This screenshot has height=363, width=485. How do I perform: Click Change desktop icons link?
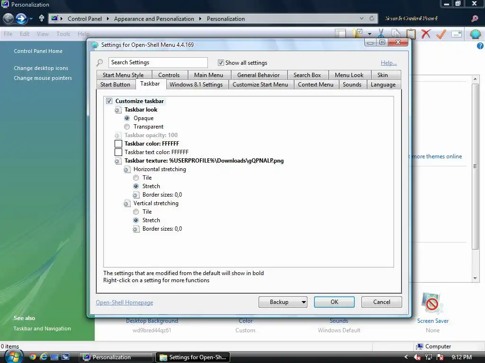click(x=41, y=68)
